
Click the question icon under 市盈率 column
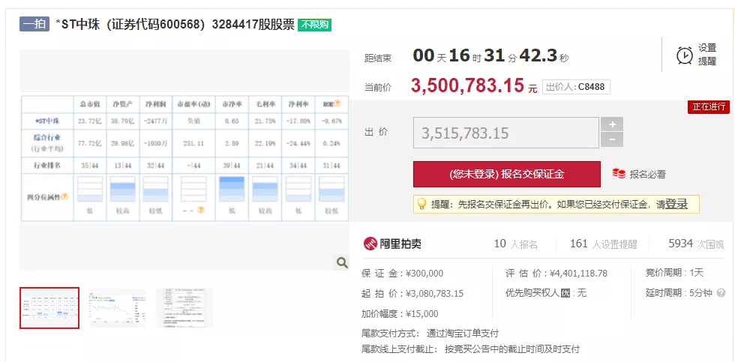point(201,211)
